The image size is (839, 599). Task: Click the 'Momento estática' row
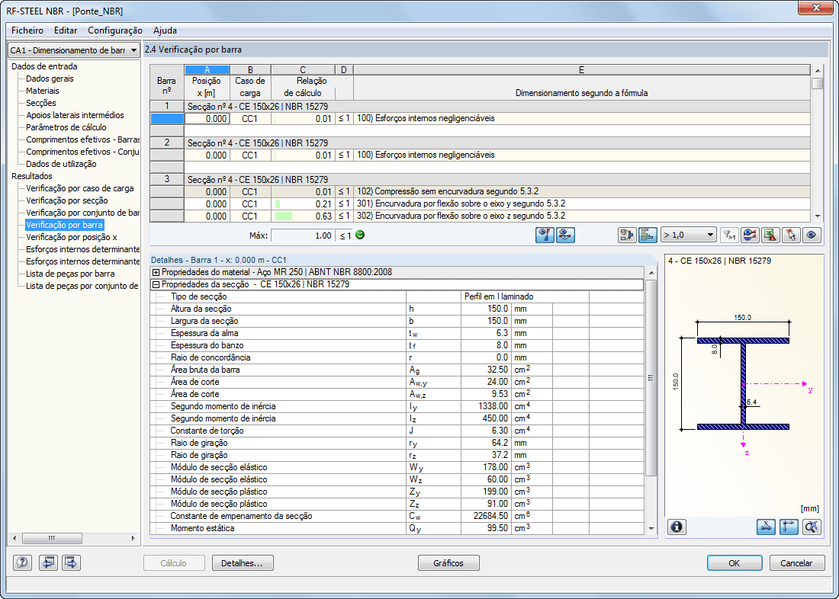(x=397, y=528)
